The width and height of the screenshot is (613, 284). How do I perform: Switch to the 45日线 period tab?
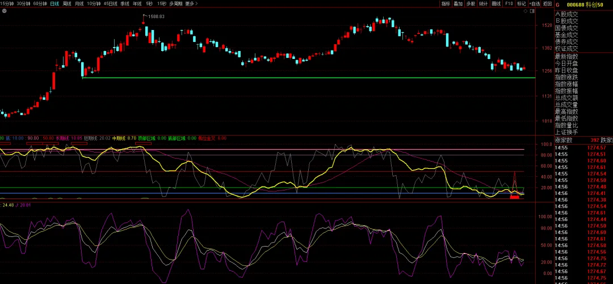[x=111, y=3]
